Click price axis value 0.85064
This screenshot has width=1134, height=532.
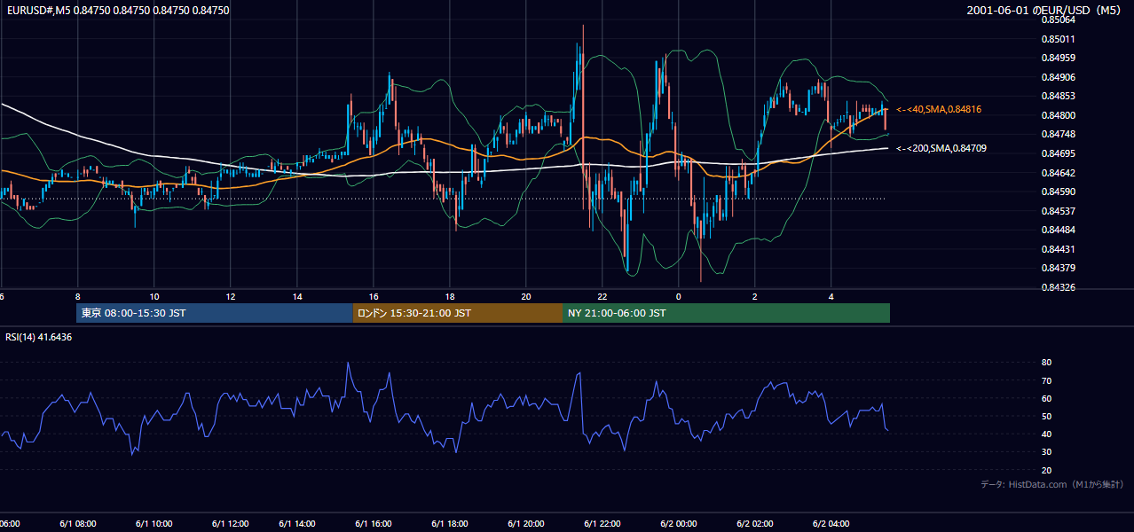[1058, 20]
